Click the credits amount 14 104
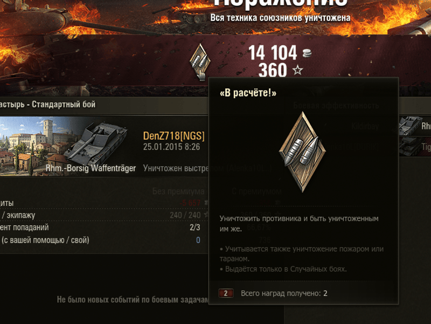 click(x=273, y=52)
